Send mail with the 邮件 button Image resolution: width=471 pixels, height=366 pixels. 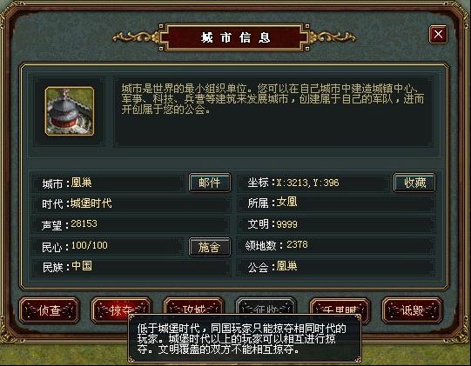point(210,183)
